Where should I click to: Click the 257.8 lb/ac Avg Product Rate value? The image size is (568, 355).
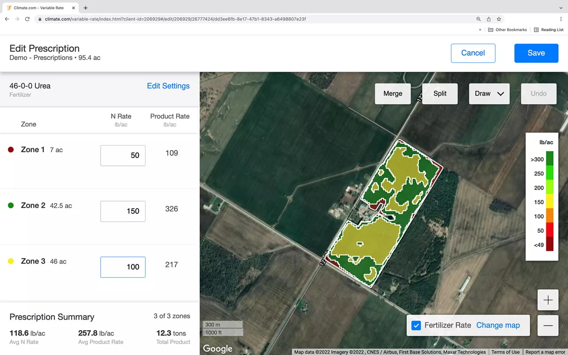(96, 333)
